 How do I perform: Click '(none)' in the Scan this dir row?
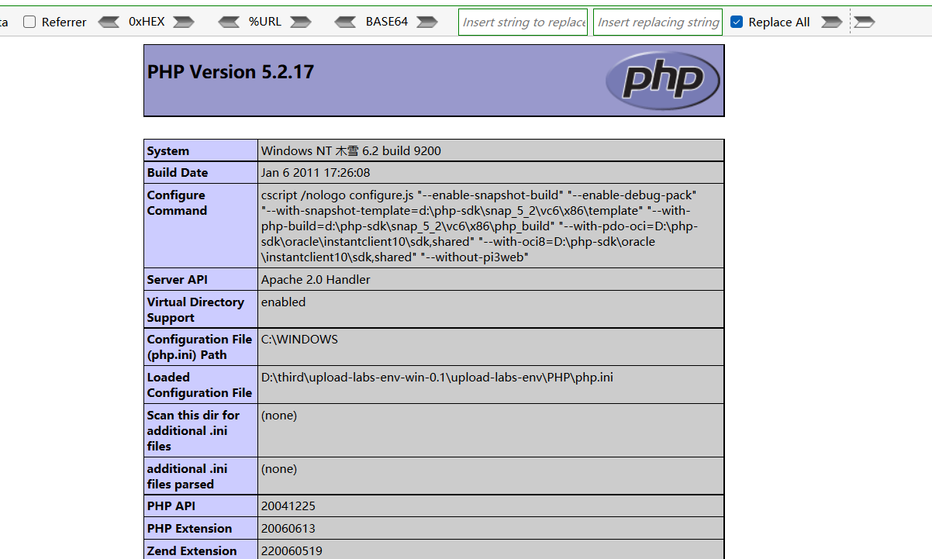(x=279, y=416)
